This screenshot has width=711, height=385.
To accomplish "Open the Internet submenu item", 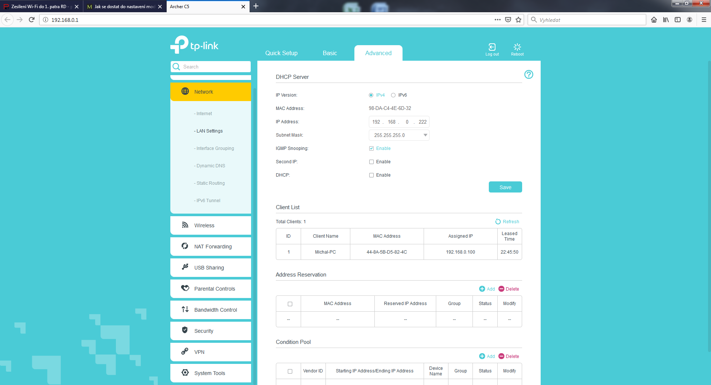I will pyautogui.click(x=203, y=114).
